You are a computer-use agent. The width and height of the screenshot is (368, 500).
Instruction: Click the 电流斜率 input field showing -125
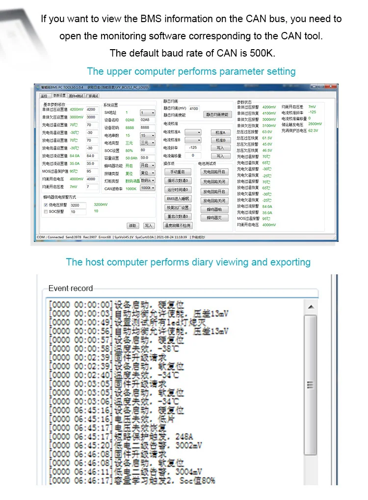tap(193, 147)
